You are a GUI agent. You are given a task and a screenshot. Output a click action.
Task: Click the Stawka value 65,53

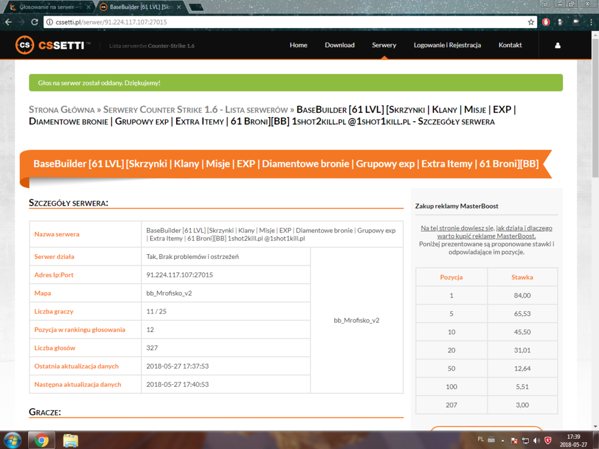coord(522,314)
